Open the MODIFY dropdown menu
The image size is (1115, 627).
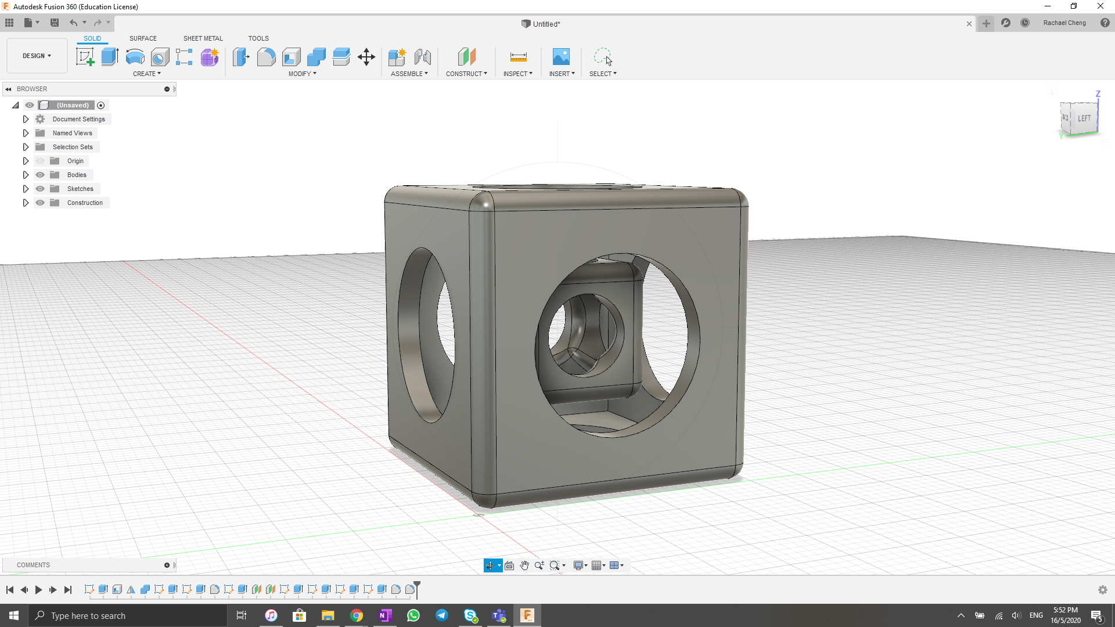pyautogui.click(x=302, y=74)
